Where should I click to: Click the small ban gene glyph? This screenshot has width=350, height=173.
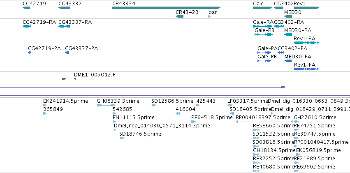210,16
